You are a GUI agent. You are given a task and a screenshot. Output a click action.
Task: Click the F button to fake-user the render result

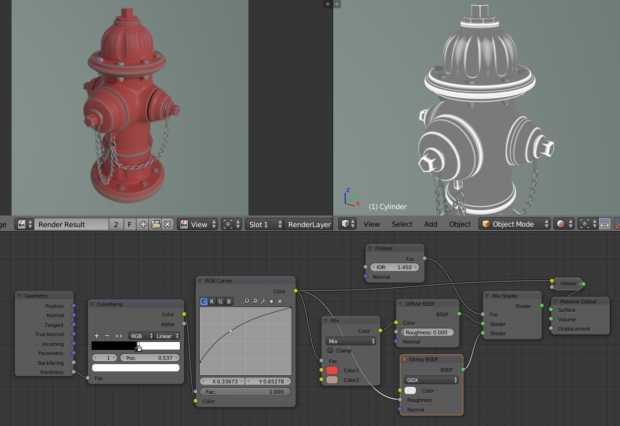pos(130,224)
